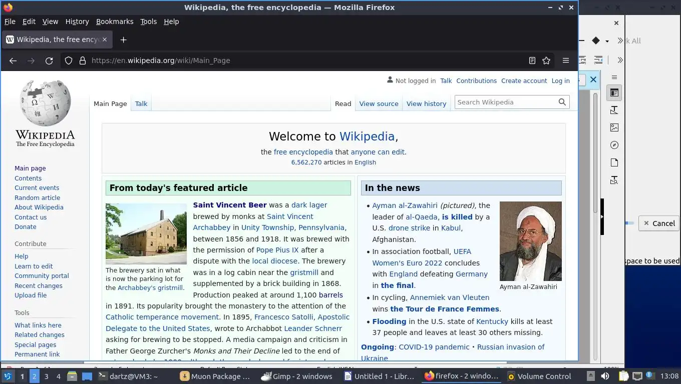The image size is (681, 384).
Task: Switch to the View history tab
Action: pos(426,103)
